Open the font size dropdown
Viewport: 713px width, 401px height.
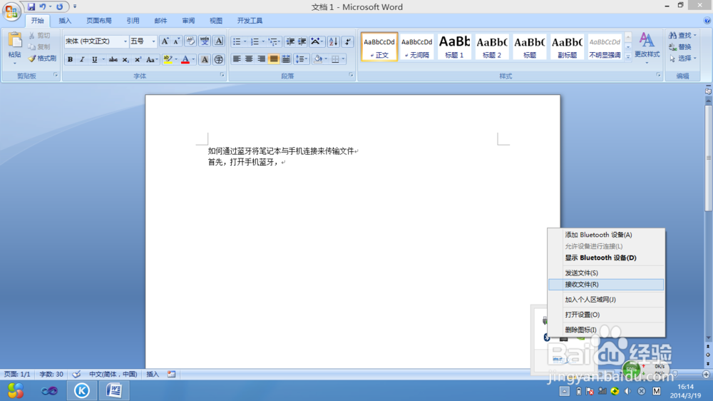154,41
